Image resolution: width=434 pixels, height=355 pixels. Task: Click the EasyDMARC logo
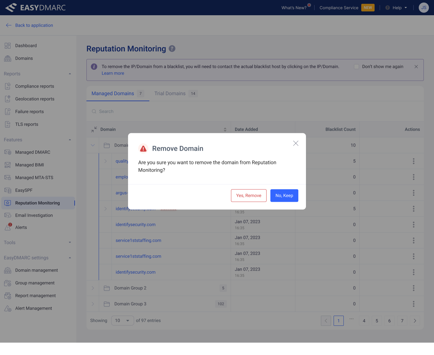pos(35,8)
